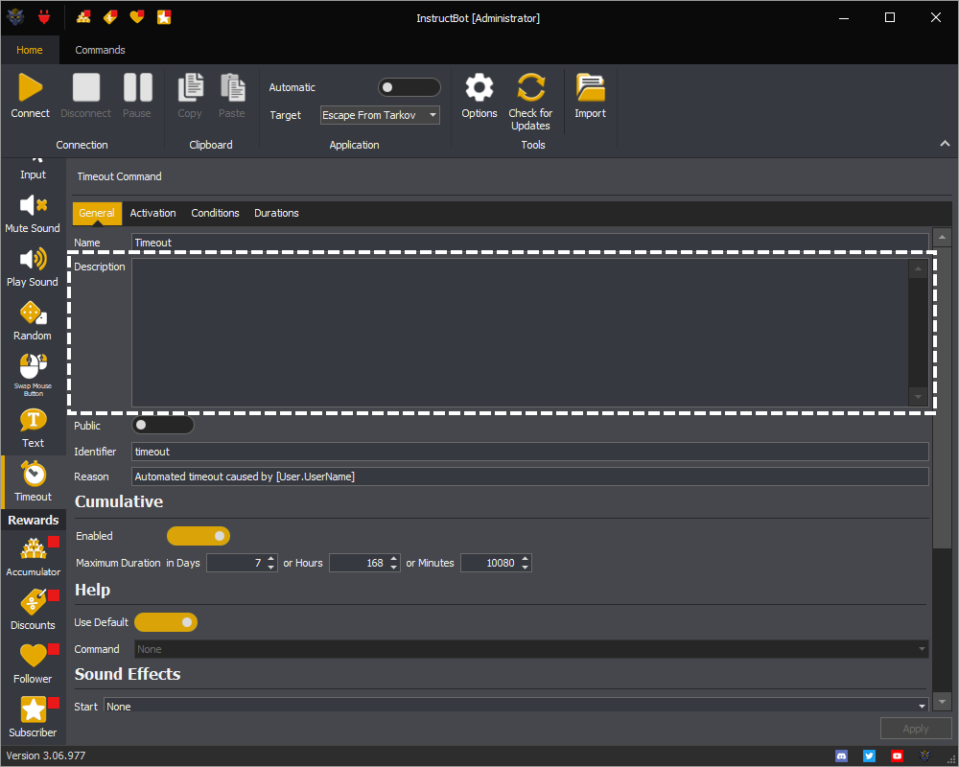959x767 pixels.
Task: Select Swap Mouse Button command
Action: click(33, 375)
